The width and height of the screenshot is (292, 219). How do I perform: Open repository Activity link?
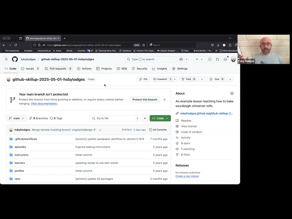point(186,138)
